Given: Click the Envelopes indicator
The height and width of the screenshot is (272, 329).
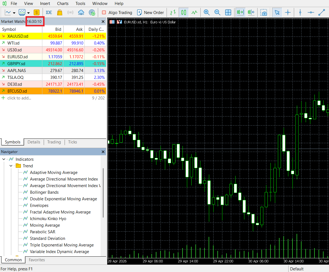Looking at the screenshot, I should pyautogui.click(x=39, y=205).
